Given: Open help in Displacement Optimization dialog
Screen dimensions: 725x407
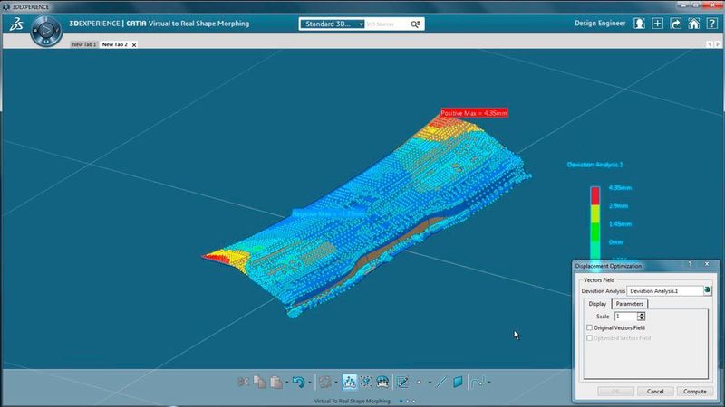Looking at the screenshot, I should tap(690, 264).
